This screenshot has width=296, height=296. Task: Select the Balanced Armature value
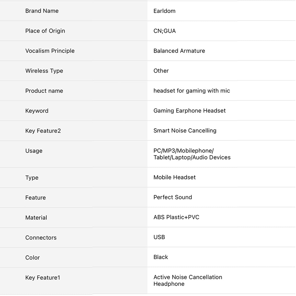[x=179, y=51]
